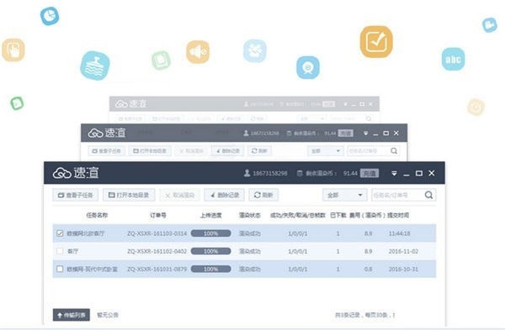This screenshot has height=330, width=505.
Task: Click 打开本地目录 in the middle window toolbar
Action: tap(150, 150)
